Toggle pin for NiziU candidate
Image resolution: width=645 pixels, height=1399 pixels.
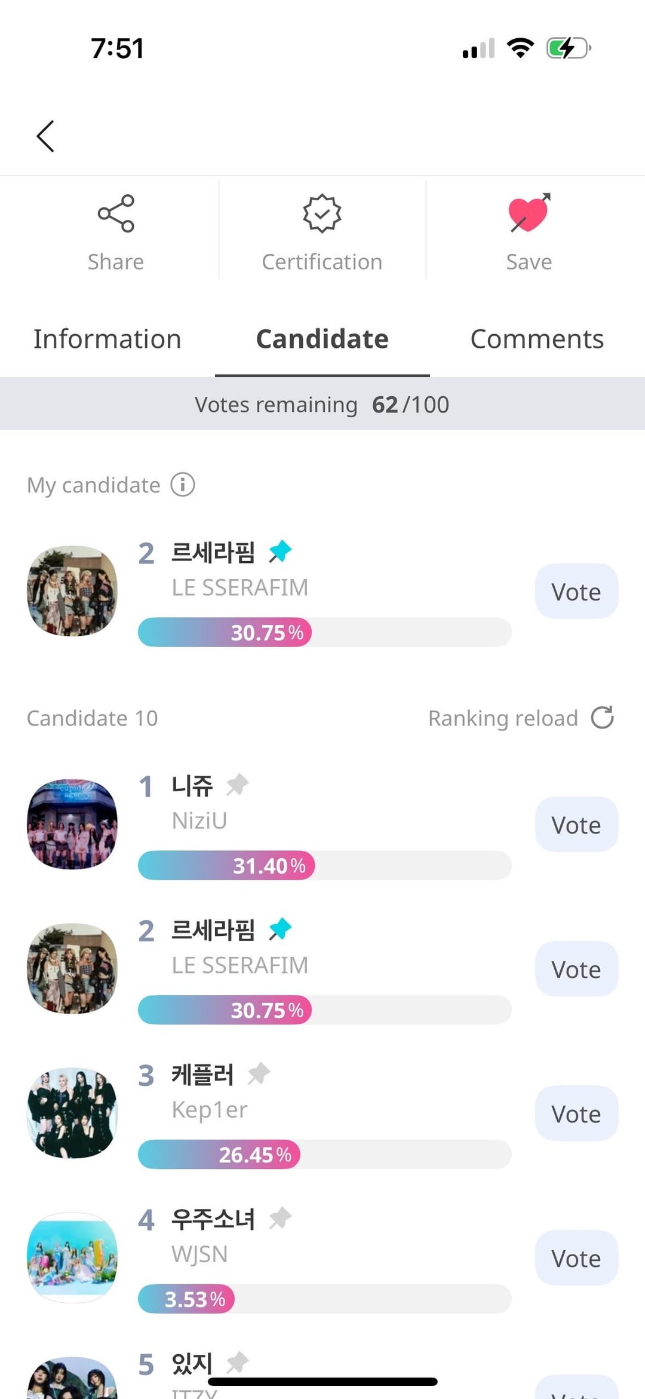coord(238,785)
